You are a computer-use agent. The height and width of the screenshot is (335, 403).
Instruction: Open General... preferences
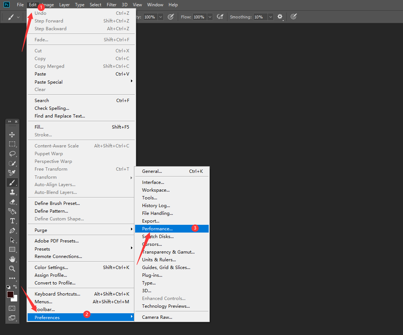pyautogui.click(x=172, y=171)
